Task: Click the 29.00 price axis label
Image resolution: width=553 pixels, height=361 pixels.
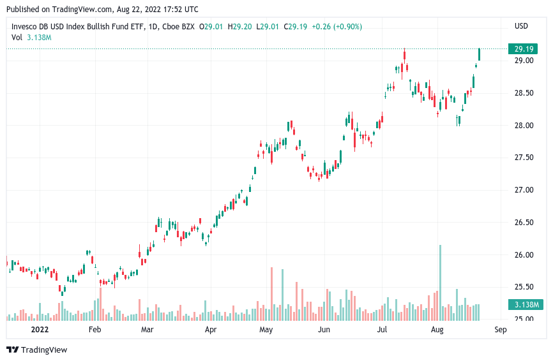Action: [524, 61]
